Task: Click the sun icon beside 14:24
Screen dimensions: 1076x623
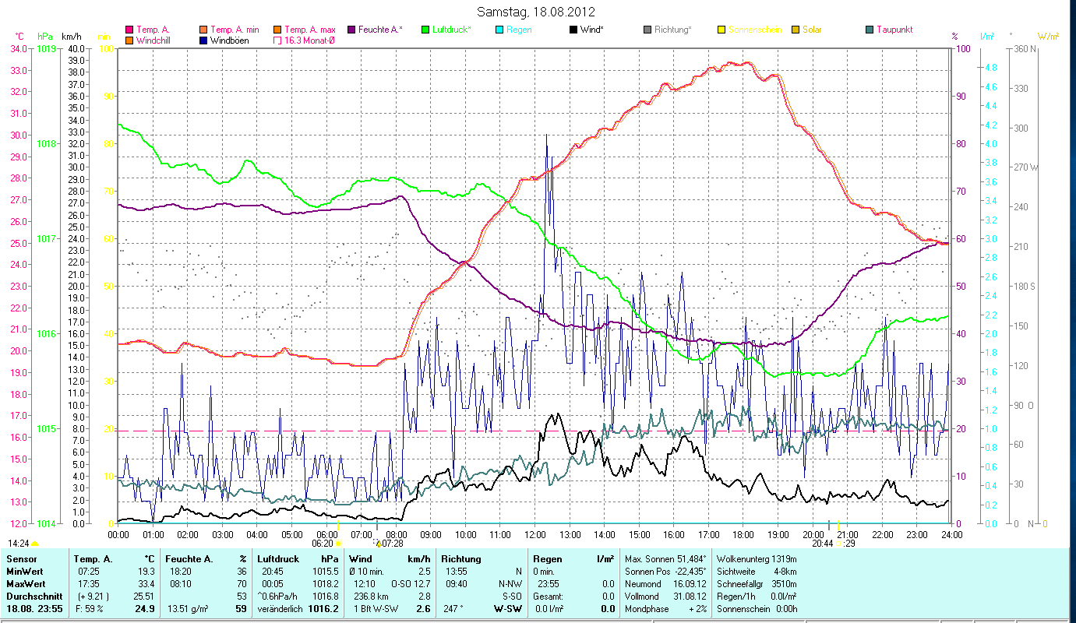Action: 34,544
